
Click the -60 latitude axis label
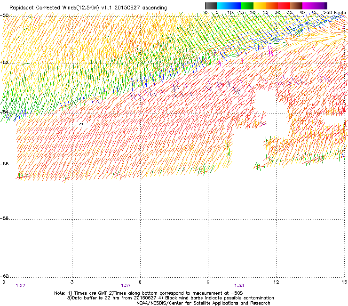[4, 276]
